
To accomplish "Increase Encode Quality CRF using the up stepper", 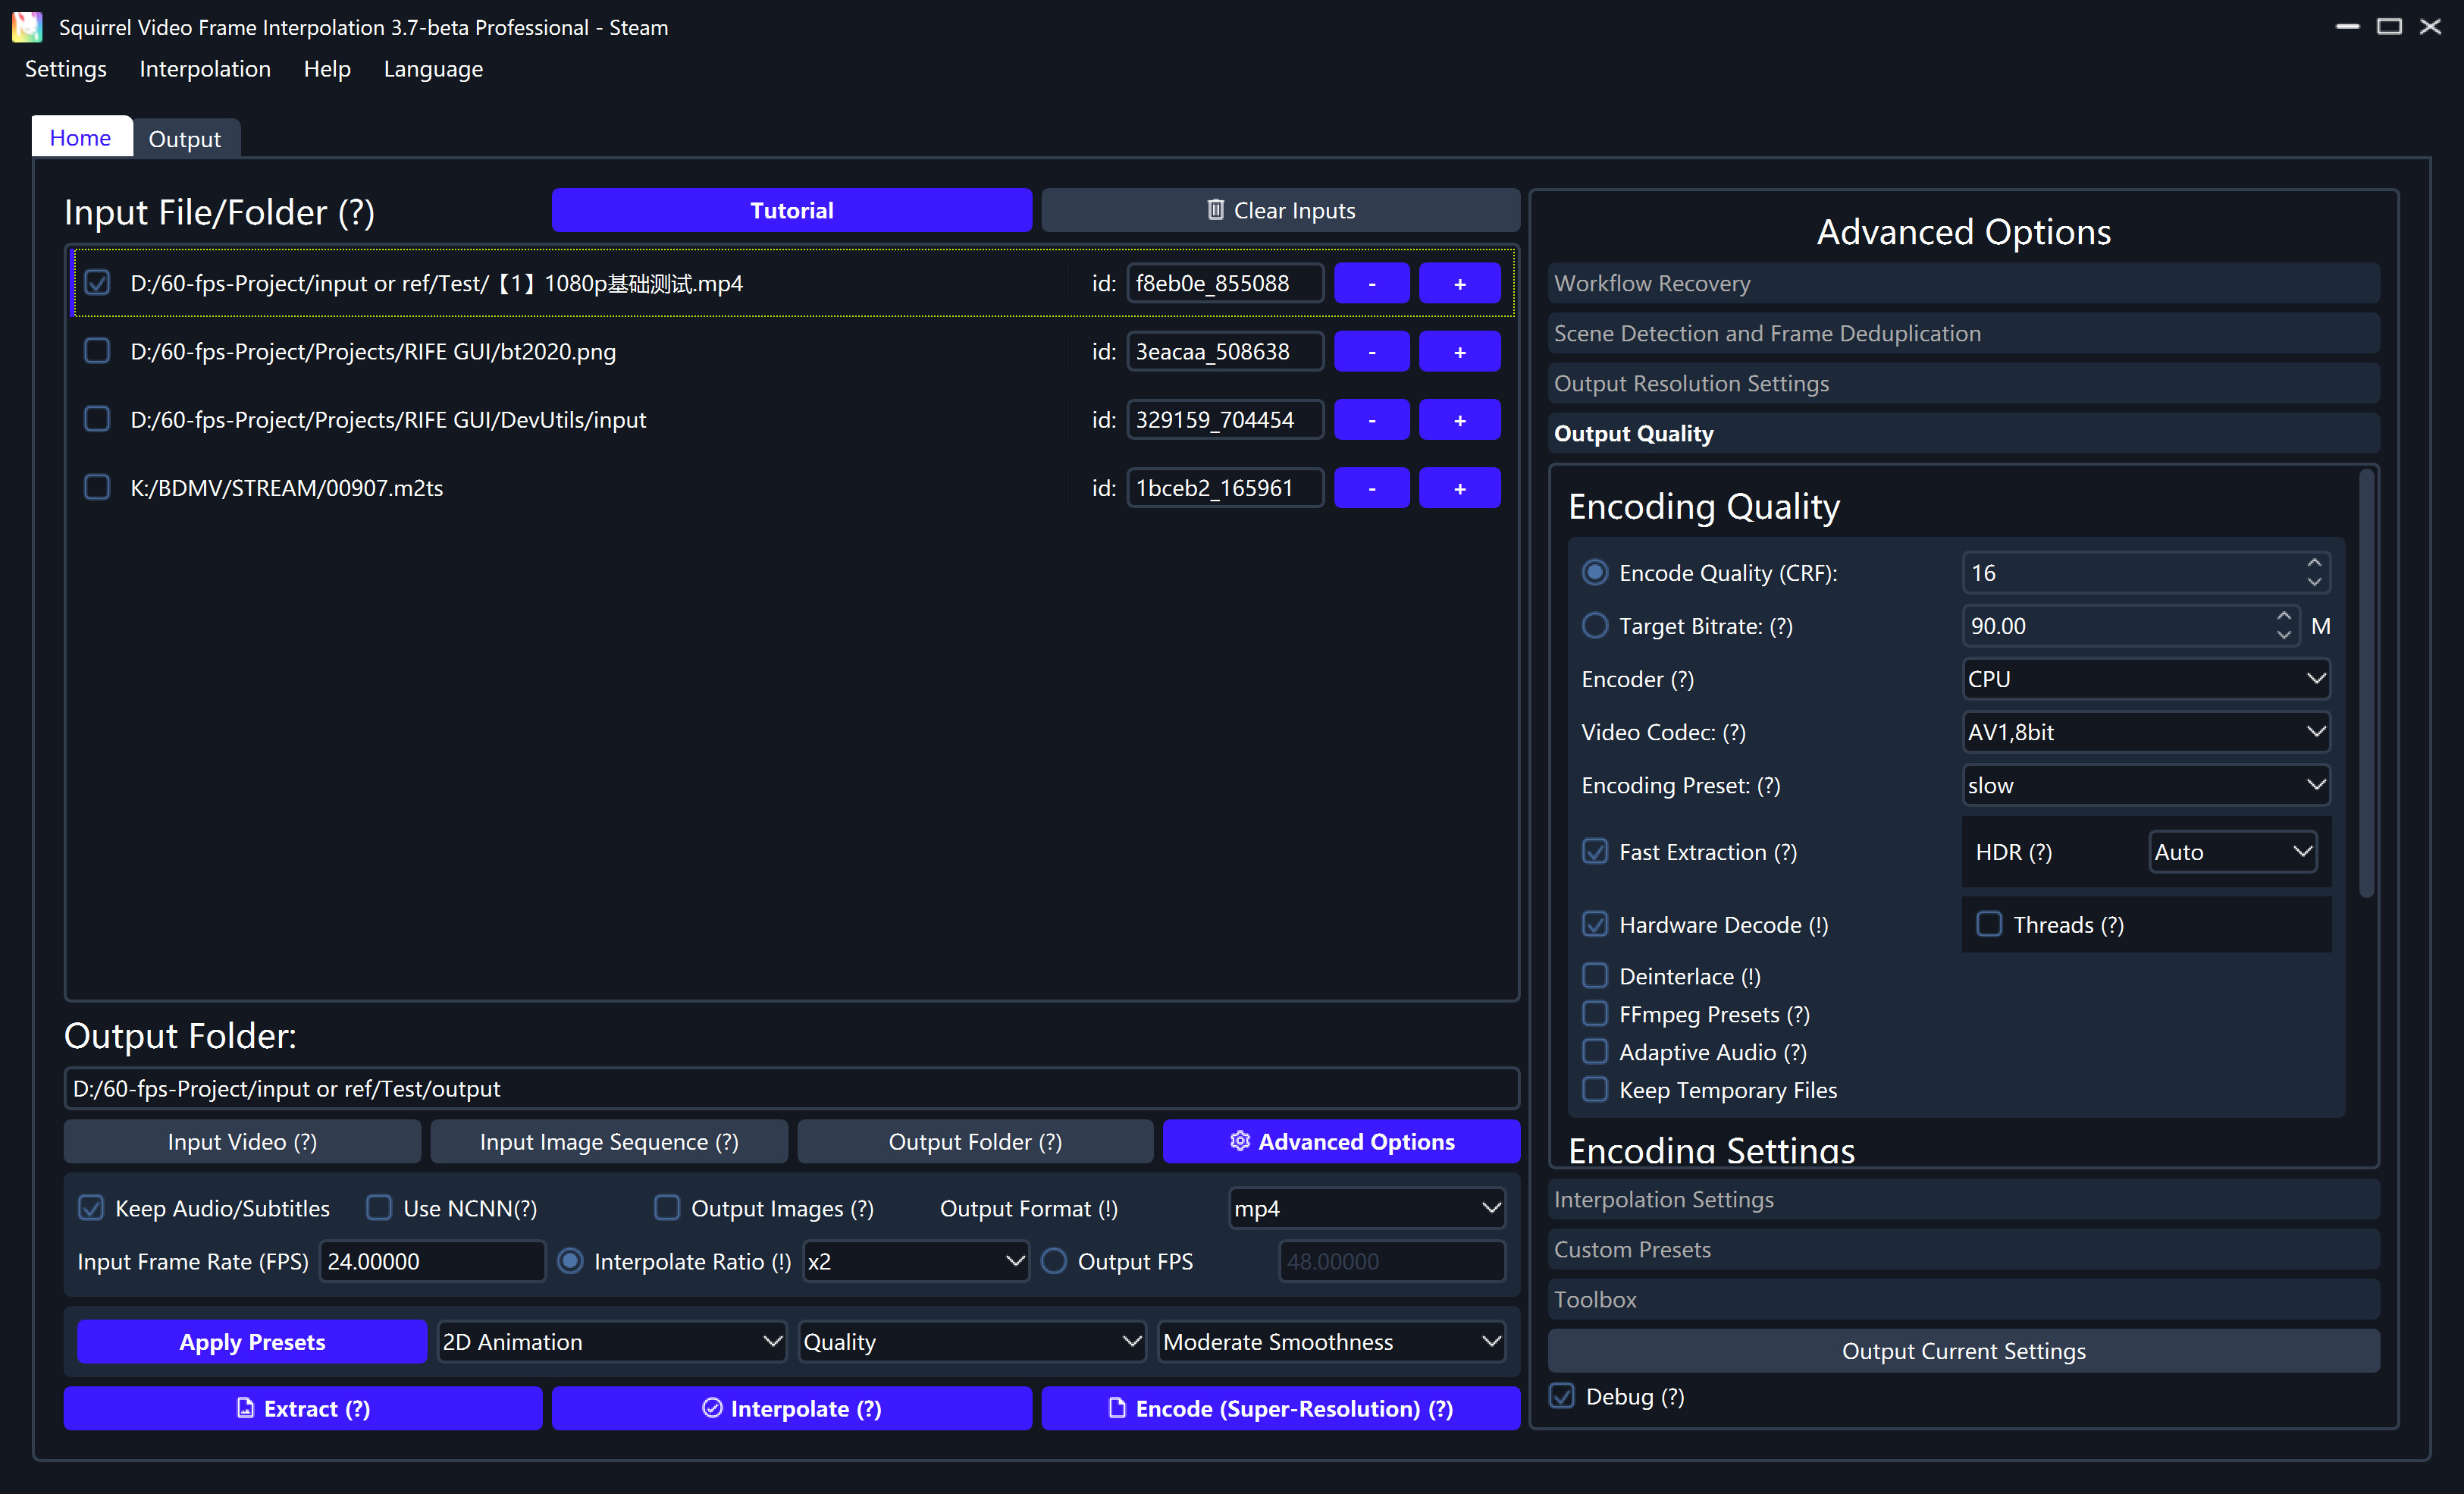I will click(2315, 563).
